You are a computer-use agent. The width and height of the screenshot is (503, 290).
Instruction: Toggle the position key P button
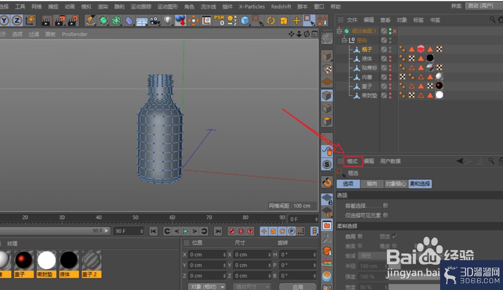(291, 231)
